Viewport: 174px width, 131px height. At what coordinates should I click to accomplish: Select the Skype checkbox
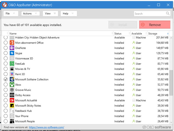click(x=6, y=53)
